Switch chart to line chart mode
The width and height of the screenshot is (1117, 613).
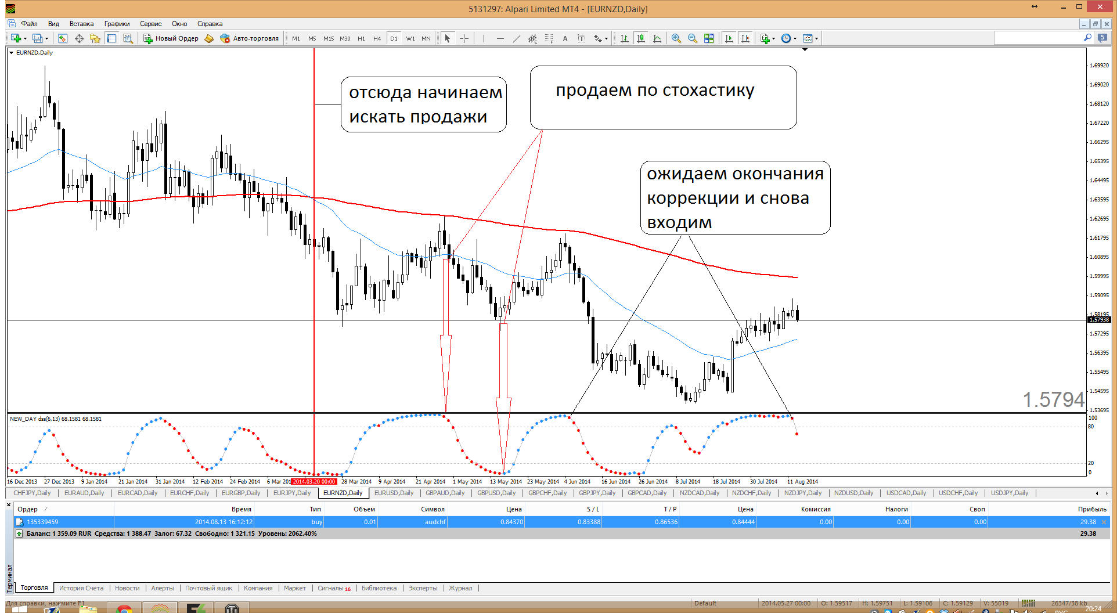(x=657, y=38)
